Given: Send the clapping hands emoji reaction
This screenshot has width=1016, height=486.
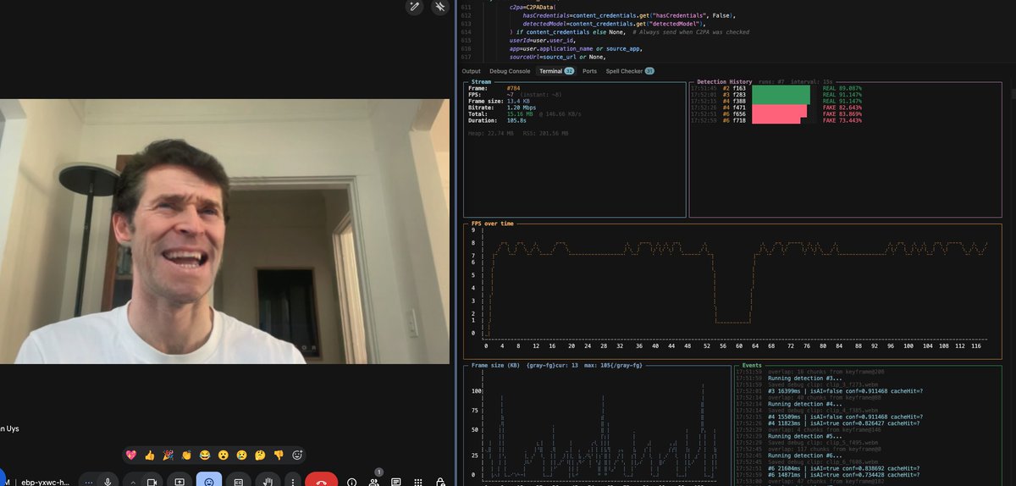Looking at the screenshot, I should [x=186, y=455].
